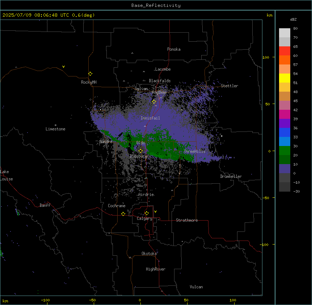This screenshot has width=312, height=305.
Task: Choose the slate purple 0-10 dBZ swatch
Action: point(284,169)
